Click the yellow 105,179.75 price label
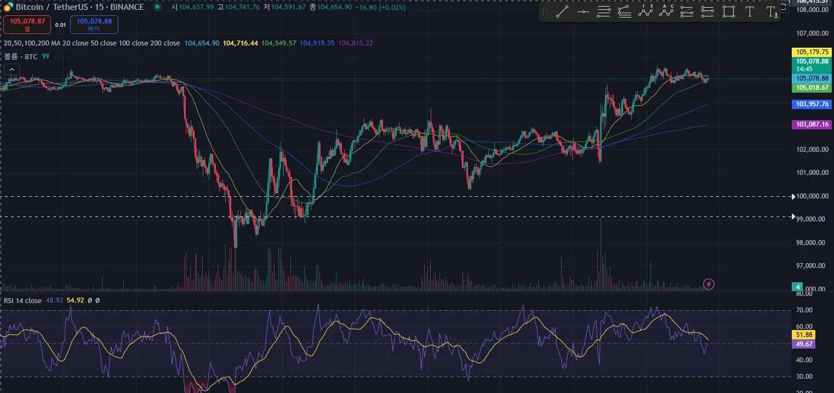Viewport: 834px width, 393px height. coord(812,52)
